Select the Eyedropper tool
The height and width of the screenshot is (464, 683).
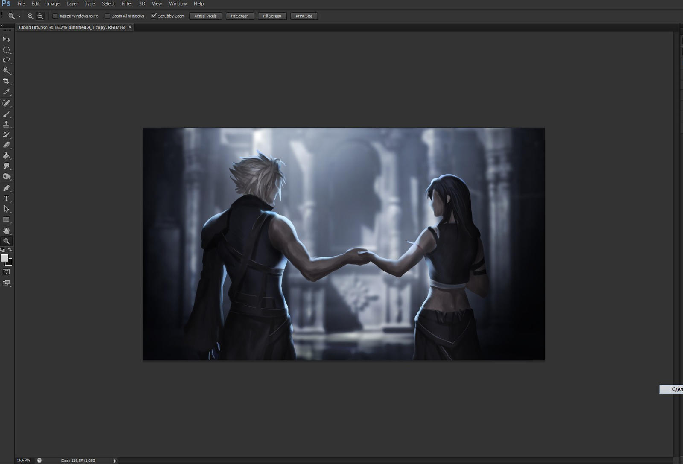pos(6,92)
